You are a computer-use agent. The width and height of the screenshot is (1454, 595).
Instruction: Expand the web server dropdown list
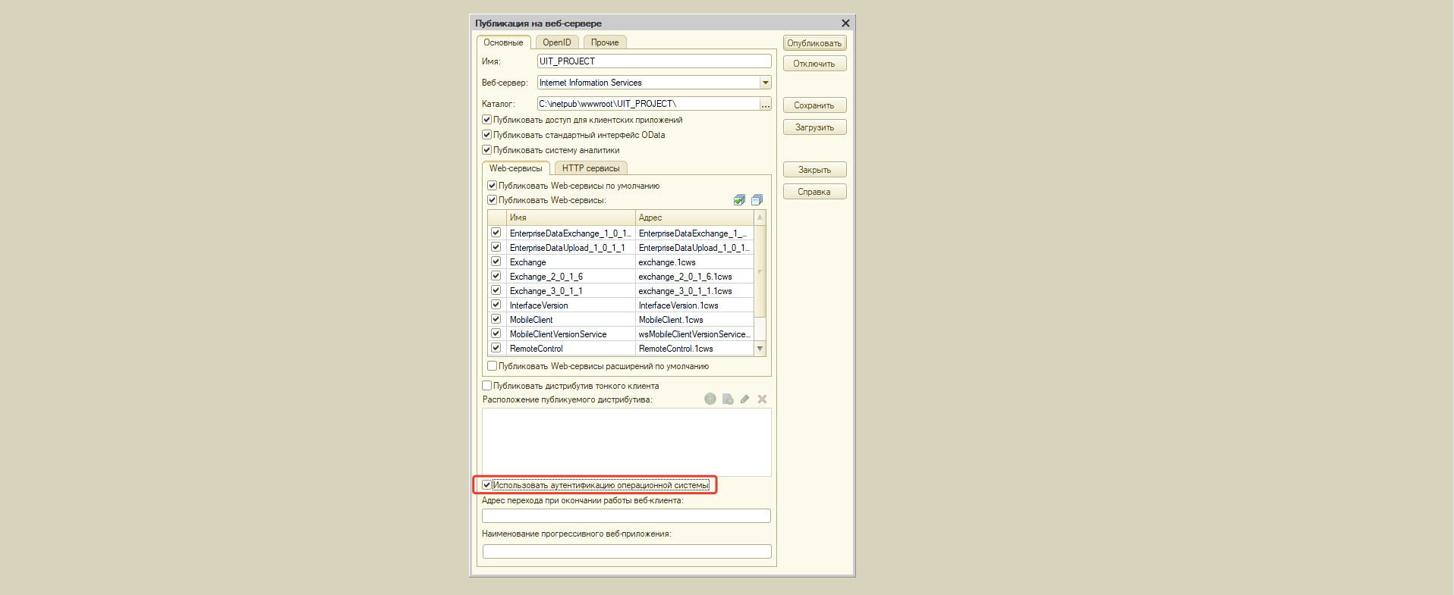(765, 83)
